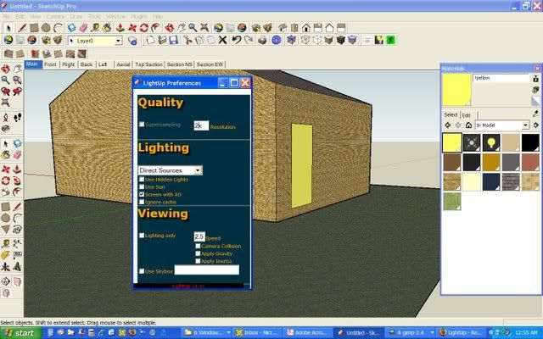Click the Resolution input field
Image resolution: width=543 pixels, height=339 pixels.
(201, 125)
